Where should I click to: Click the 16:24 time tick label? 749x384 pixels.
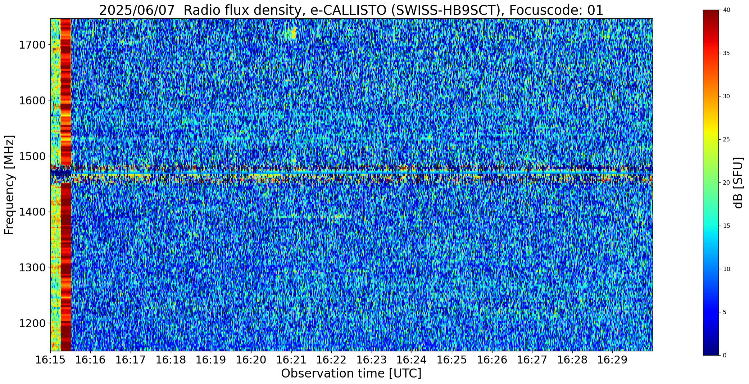click(x=412, y=360)
